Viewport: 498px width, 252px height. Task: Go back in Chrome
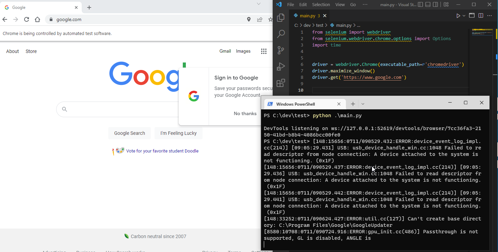[5, 19]
